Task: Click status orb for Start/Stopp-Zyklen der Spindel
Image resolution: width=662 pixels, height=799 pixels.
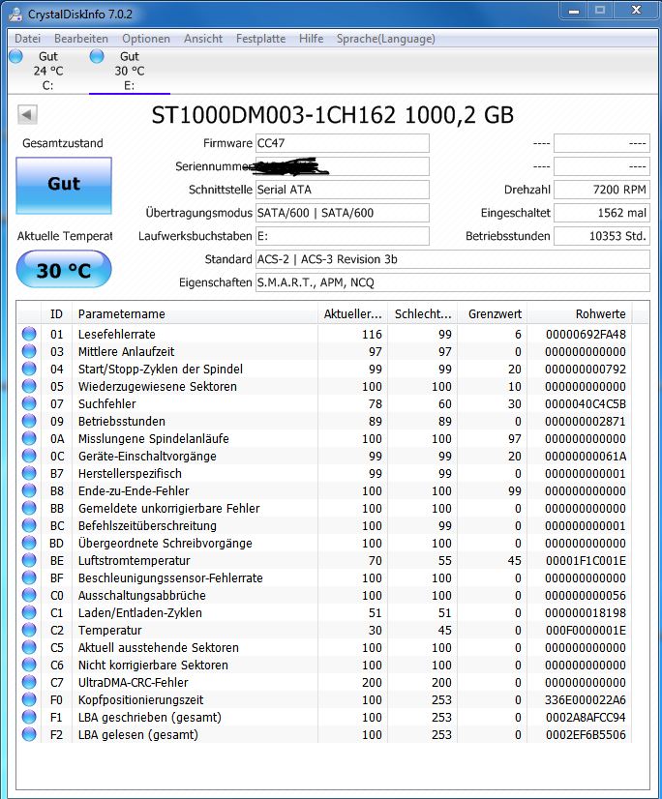Action: coord(29,369)
